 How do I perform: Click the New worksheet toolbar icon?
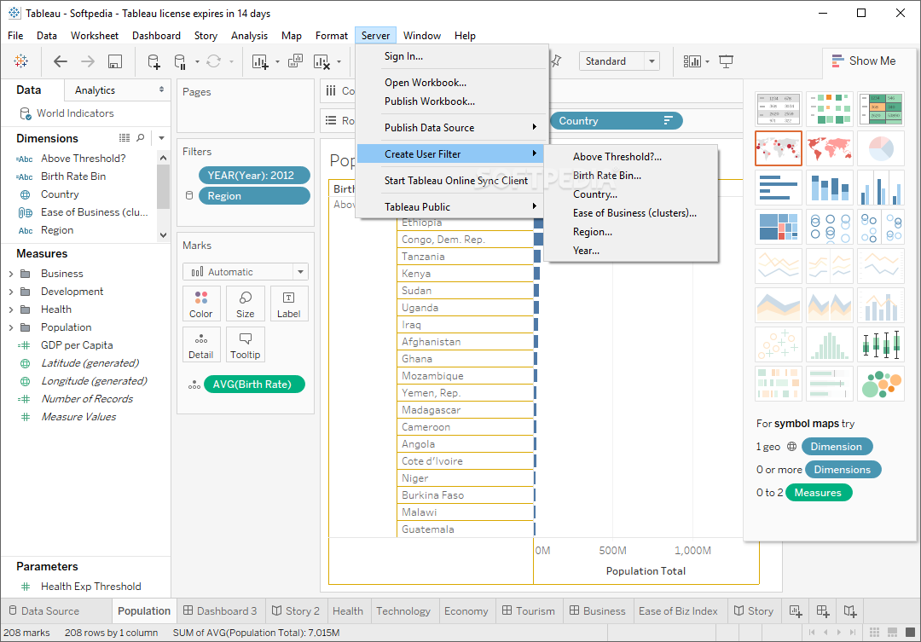pyautogui.click(x=260, y=61)
